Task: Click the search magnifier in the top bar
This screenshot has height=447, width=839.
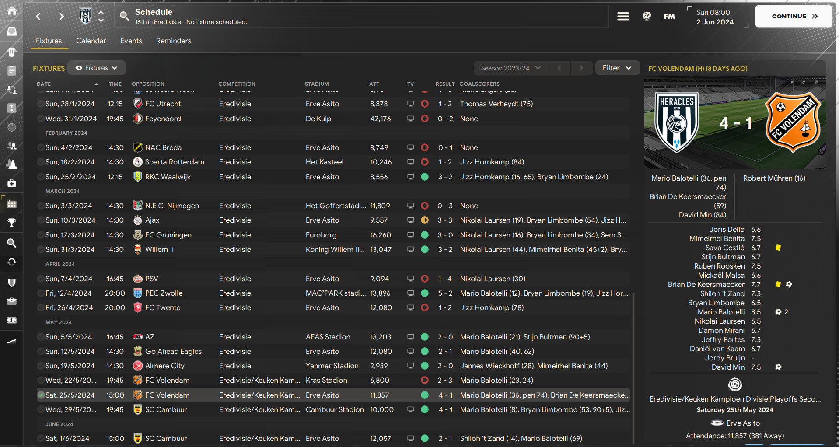Action: pyautogui.click(x=124, y=16)
